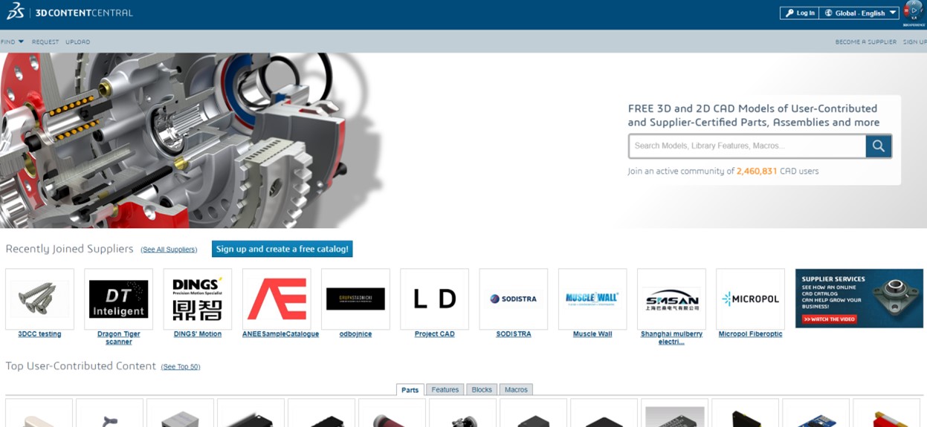Click Dragon Tiger scanner link text
This screenshot has height=427, width=927.
(x=118, y=338)
